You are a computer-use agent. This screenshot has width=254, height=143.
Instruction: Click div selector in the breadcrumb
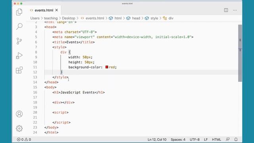171,18
